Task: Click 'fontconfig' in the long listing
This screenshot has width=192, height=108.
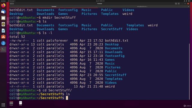Action: [x=115, y=56]
